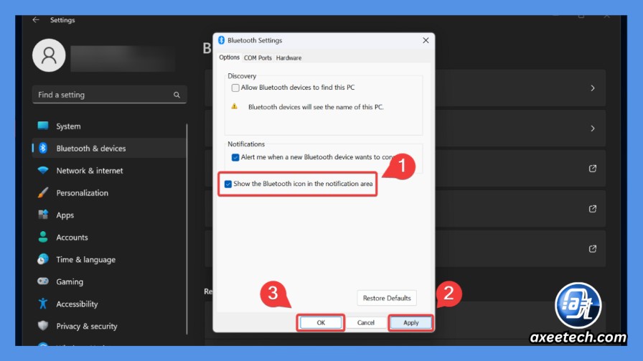The height and width of the screenshot is (361, 643).
Task: Open Network & internet settings
Action: (109, 170)
